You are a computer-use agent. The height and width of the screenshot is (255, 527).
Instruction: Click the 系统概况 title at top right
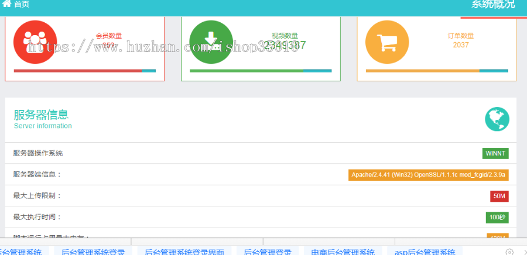(492, 4)
